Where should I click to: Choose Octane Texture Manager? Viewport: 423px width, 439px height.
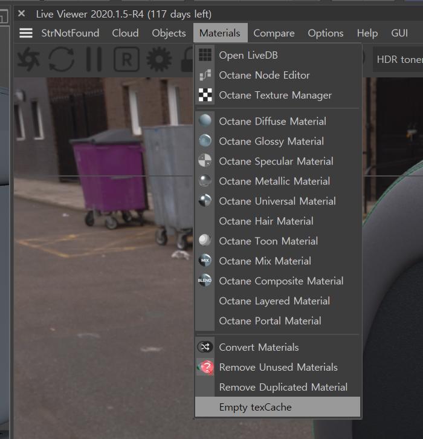277,95
